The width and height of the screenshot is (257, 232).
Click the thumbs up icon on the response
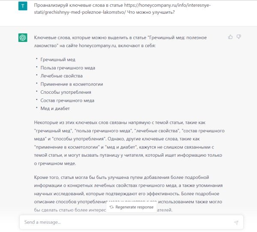point(230,37)
